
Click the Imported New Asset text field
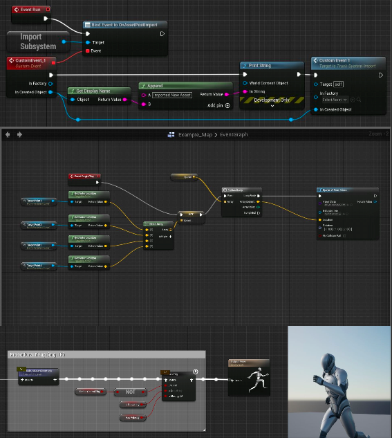click(172, 95)
